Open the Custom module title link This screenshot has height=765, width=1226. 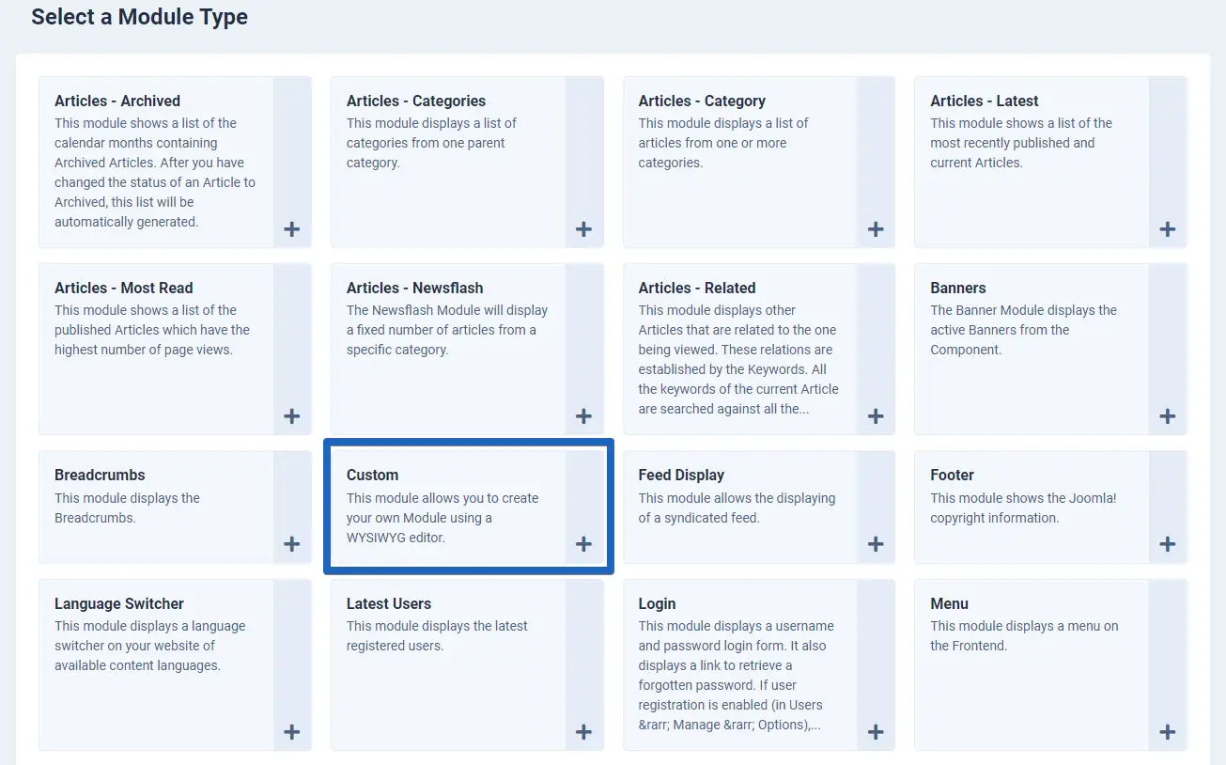pyautogui.click(x=372, y=475)
